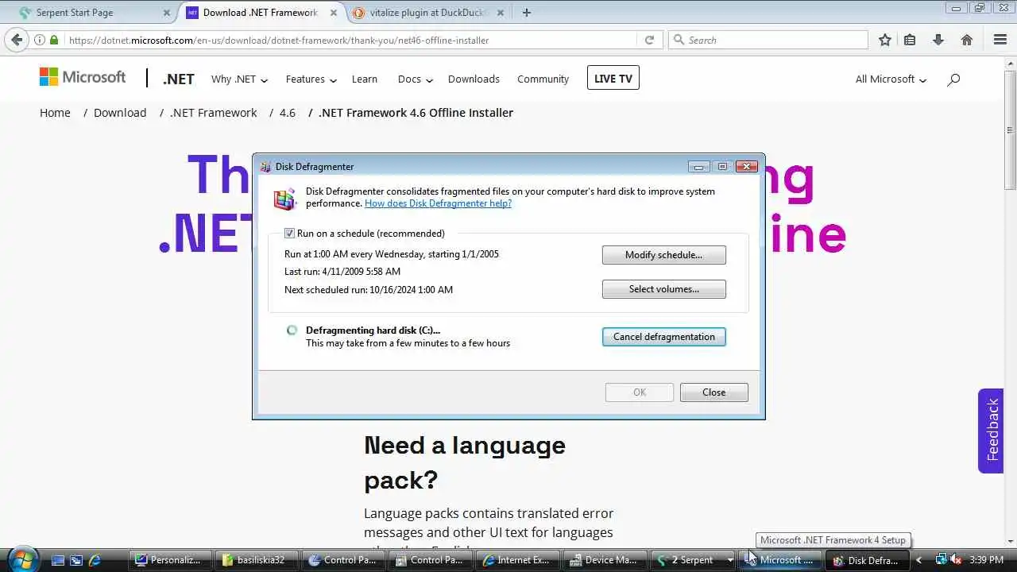Open Downloads in the site navigation
This screenshot has height=572, width=1017.
[x=474, y=79]
